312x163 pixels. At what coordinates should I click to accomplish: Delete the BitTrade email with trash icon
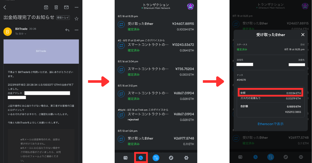(x=56, y=7)
